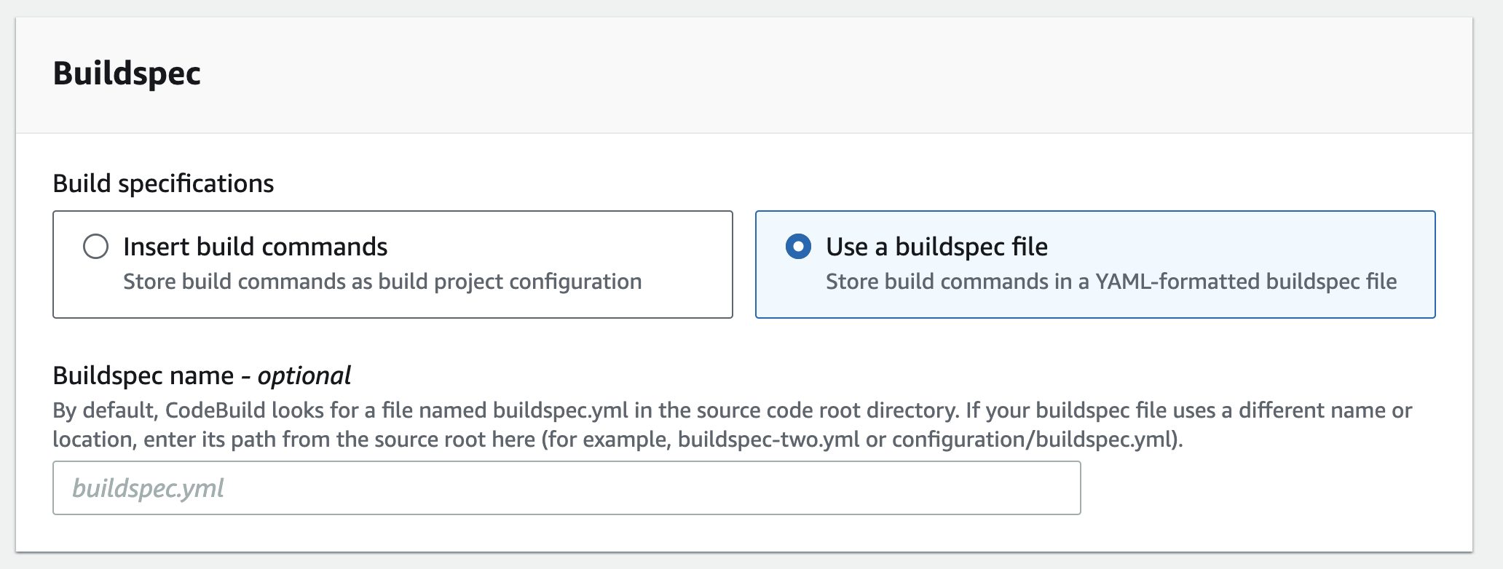This screenshot has width=1503, height=569.
Task: Click the 'Use a buildspec file' option label
Action: [x=936, y=247]
